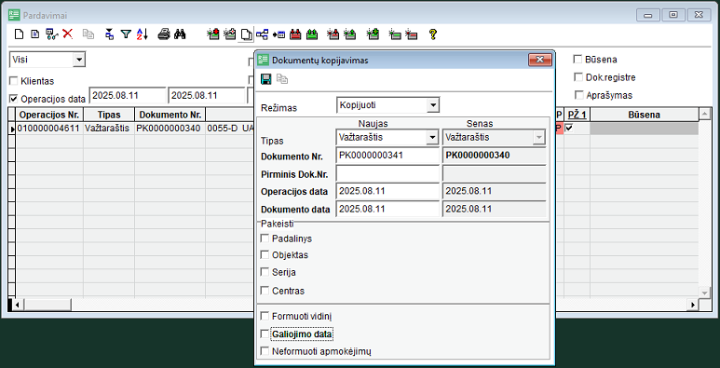Click the Dokumentų kopijavimas title icon
720x368 pixels.
coord(263,60)
